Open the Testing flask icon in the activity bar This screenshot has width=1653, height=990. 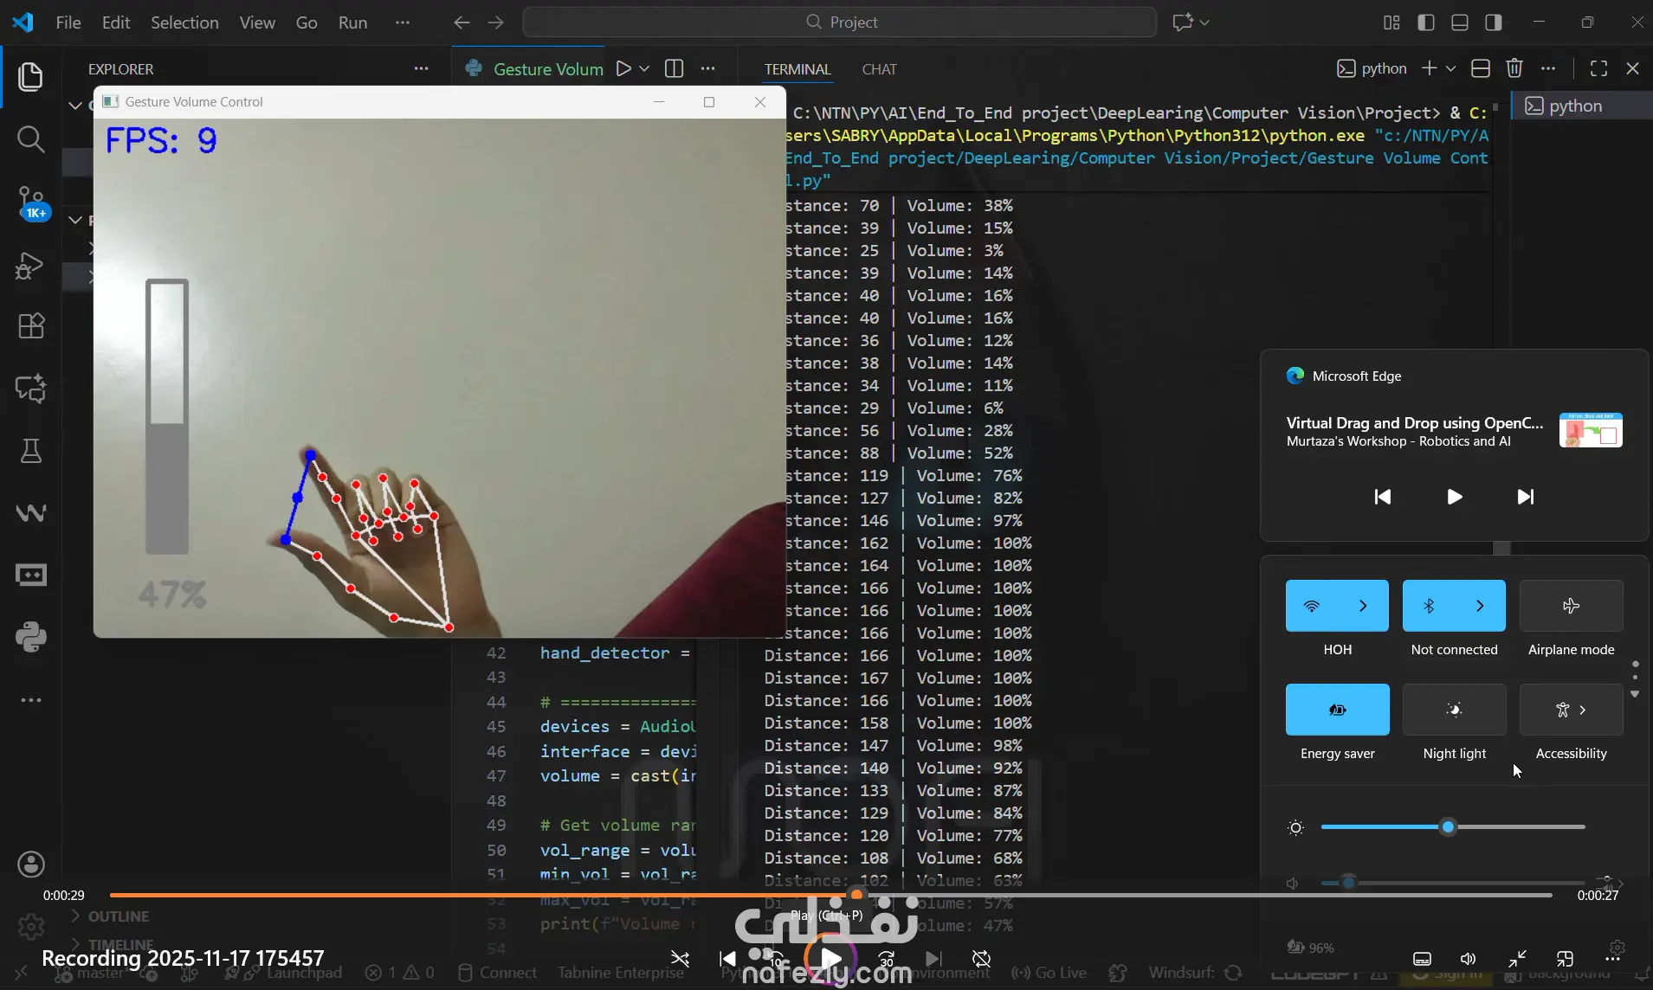tap(31, 451)
